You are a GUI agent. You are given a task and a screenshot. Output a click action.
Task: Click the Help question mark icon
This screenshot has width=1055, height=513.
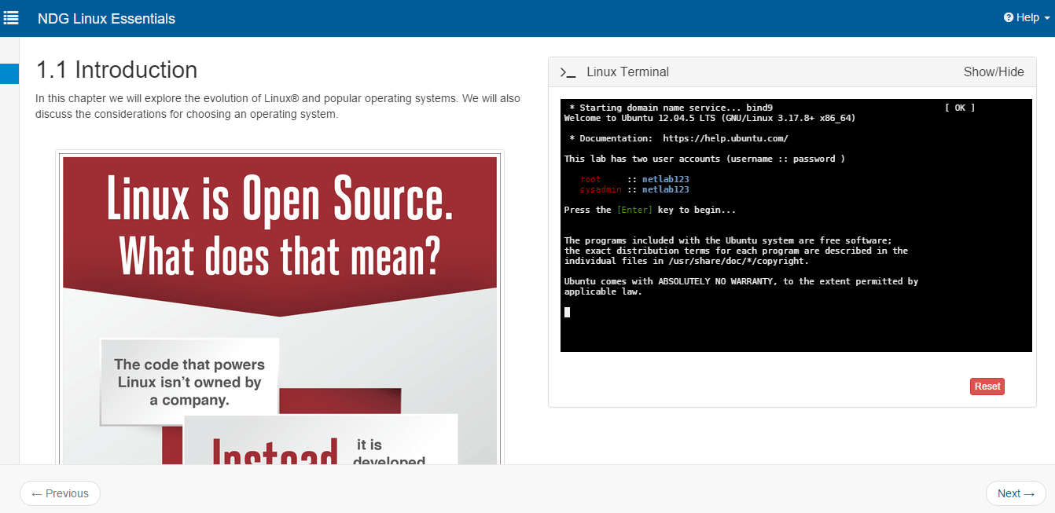[x=1009, y=18]
